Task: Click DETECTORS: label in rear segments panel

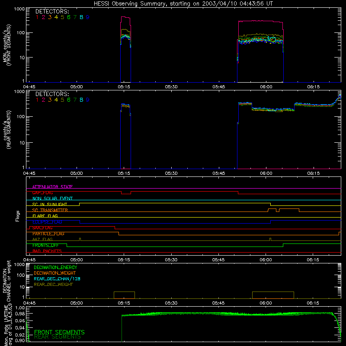Action: pyautogui.click(x=52, y=94)
